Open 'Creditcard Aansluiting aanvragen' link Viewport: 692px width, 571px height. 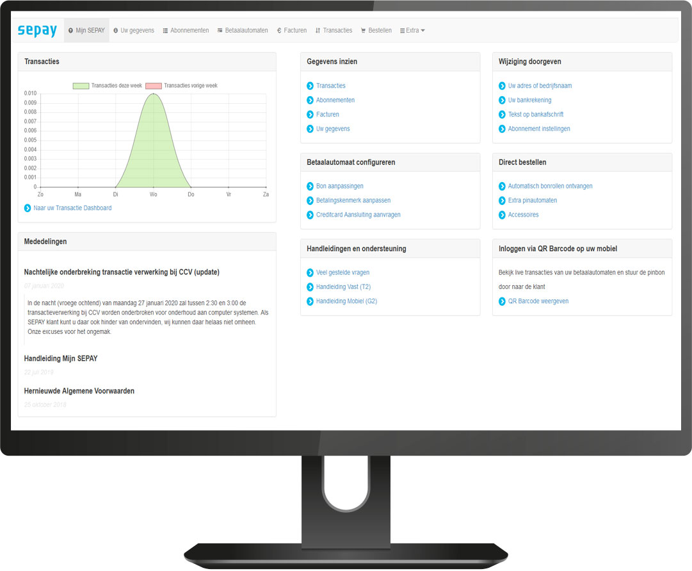(x=358, y=215)
